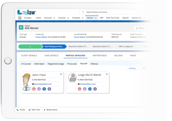This screenshot has width=172, height=121.
Task: Select the PARTIES INVOLVED tab
Action: pyautogui.click(x=75, y=55)
